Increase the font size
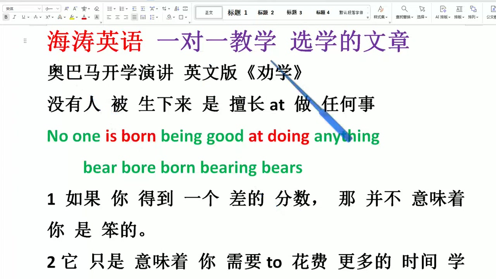 [x=67, y=9]
